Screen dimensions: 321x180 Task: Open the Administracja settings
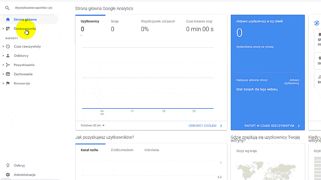24,175
